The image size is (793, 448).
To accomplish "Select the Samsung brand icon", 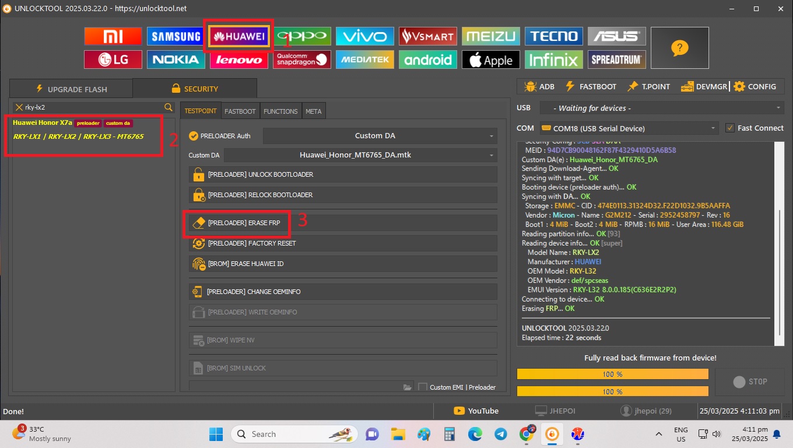I will tap(176, 36).
